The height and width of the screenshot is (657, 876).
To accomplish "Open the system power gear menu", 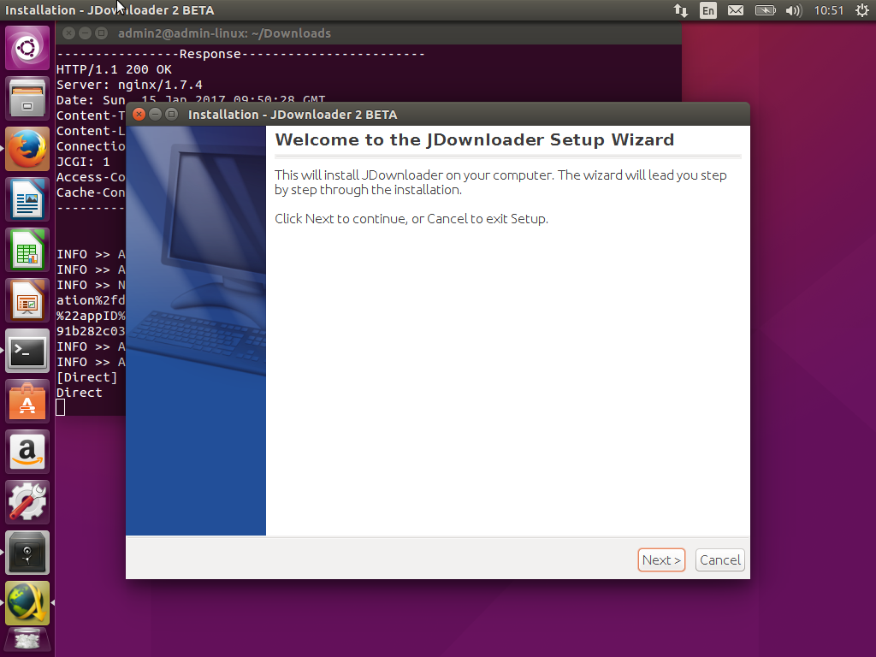I will [x=862, y=10].
